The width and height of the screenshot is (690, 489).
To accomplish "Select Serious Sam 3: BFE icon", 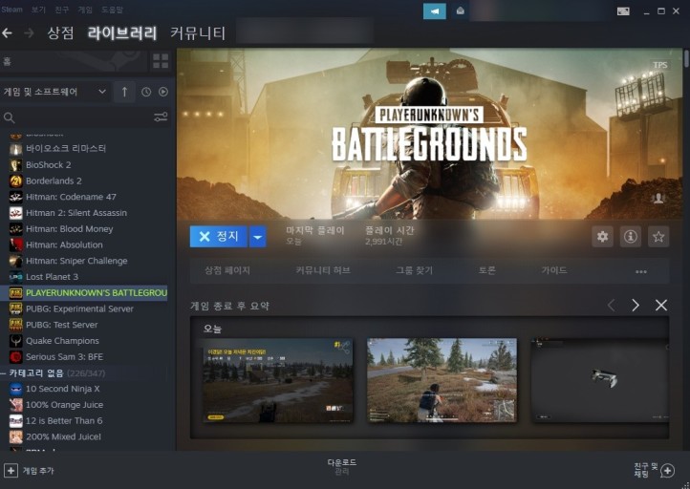I will 16,356.
